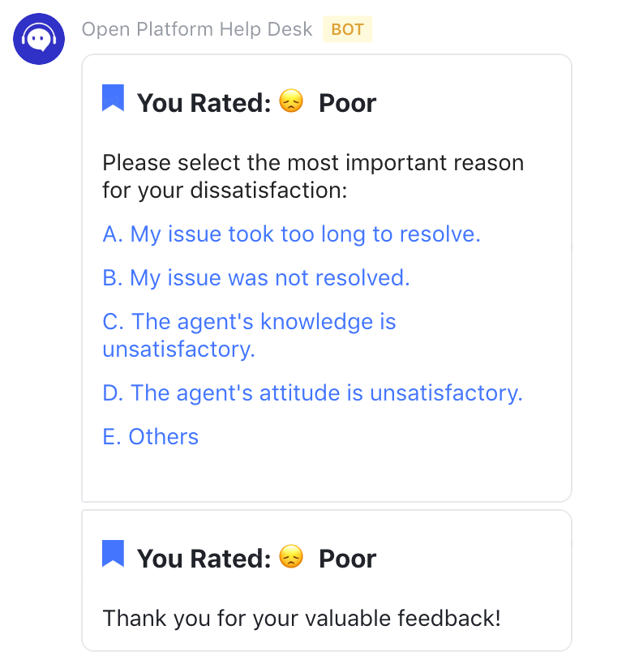The image size is (639, 660).
Task: Choose option B, issue was not resolved
Action: coord(255,278)
